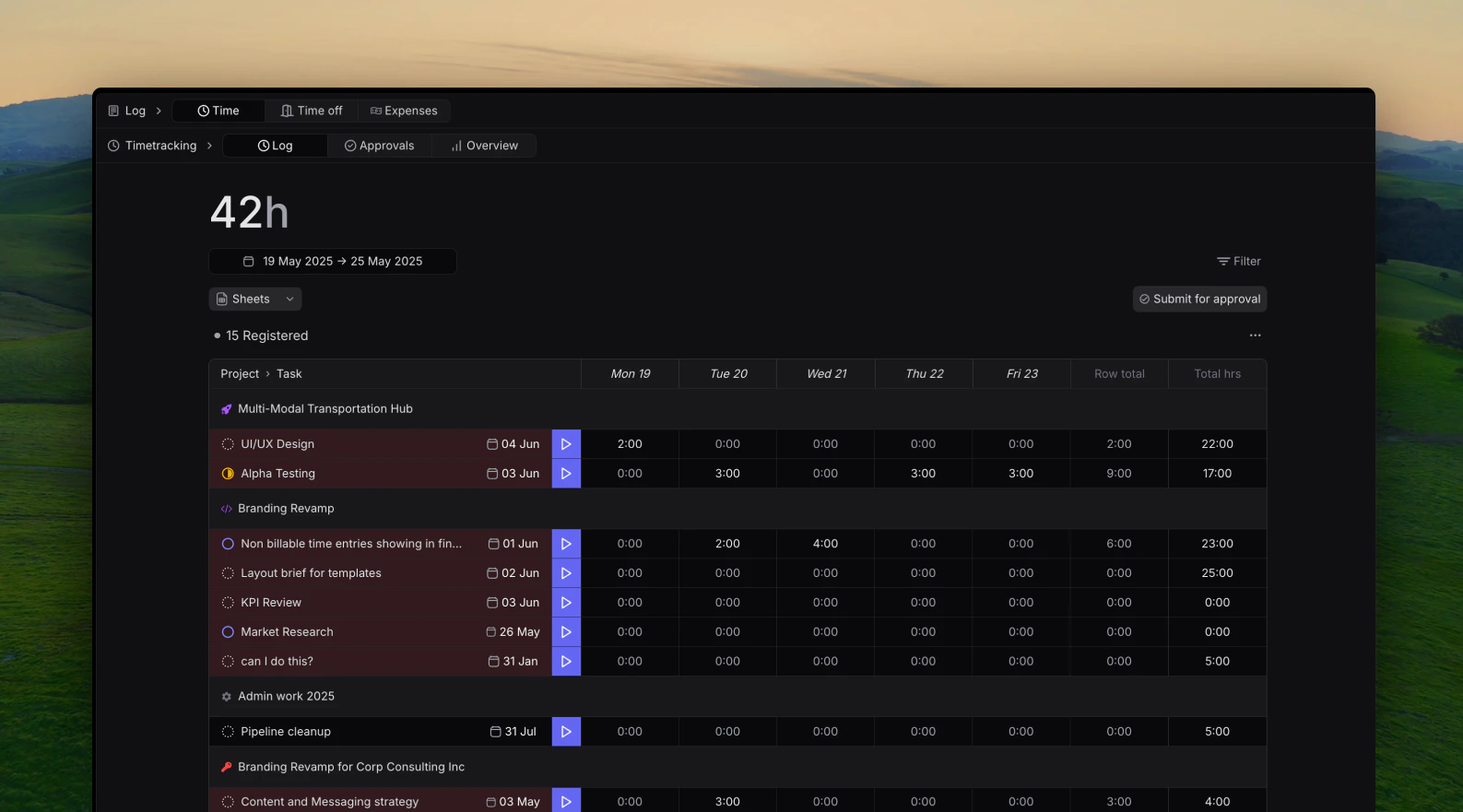Click the Project header in table

240,374
